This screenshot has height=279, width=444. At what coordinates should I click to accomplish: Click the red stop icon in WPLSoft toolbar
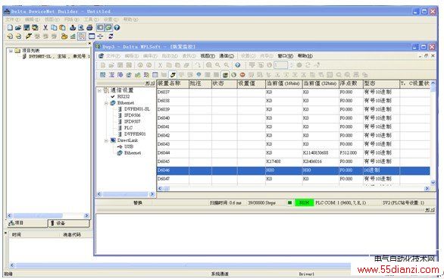[x=242, y=75]
